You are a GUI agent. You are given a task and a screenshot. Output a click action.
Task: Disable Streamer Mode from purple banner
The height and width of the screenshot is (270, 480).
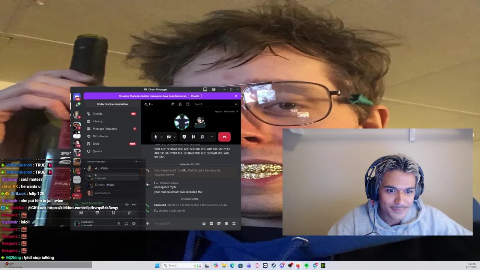click(195, 96)
